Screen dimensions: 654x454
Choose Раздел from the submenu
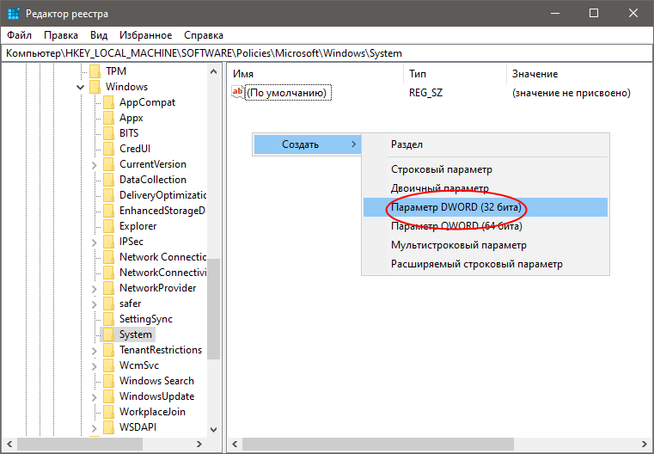(486, 144)
